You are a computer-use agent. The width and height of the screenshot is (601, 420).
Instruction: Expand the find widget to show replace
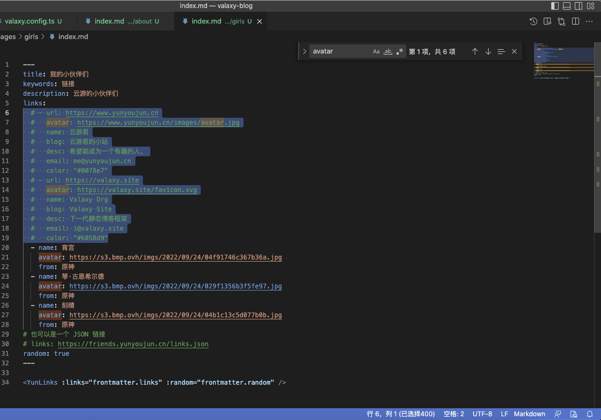[x=304, y=51]
